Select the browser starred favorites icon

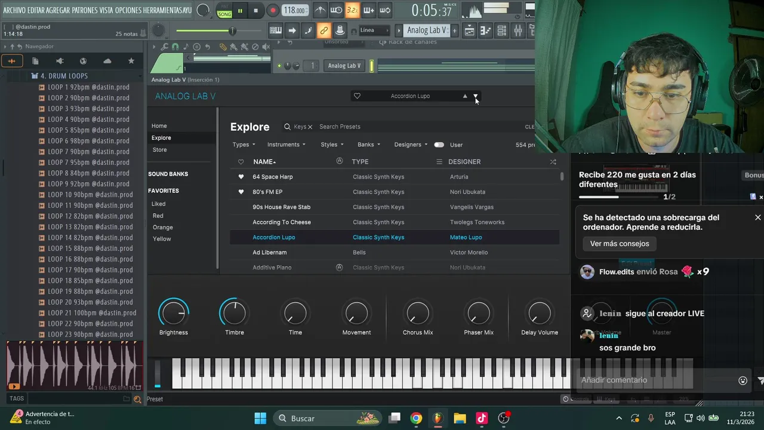131,61
